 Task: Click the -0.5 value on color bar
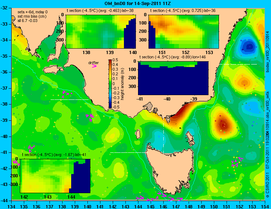click(116, 107)
